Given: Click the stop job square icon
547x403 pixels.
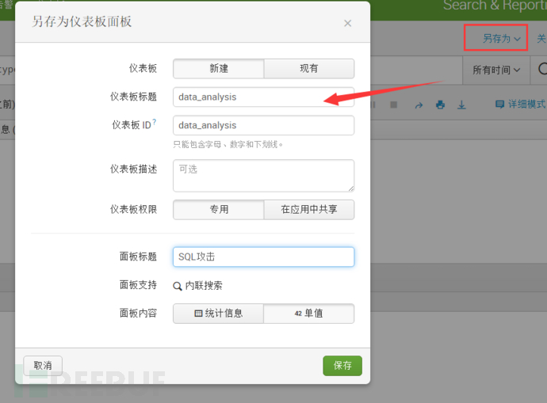Looking at the screenshot, I should pos(394,105).
